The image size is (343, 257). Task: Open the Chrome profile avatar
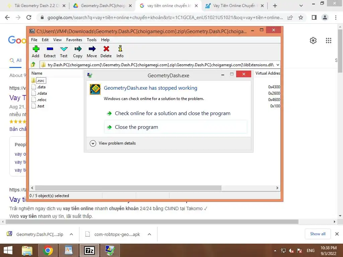click(x=325, y=17)
